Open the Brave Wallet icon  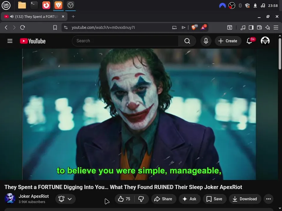point(259,28)
